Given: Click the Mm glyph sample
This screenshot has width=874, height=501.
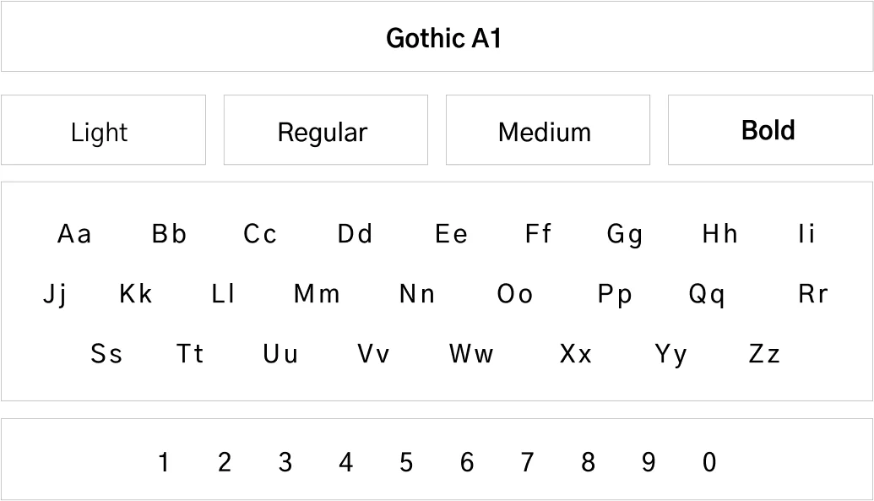Looking at the screenshot, I should point(317,294).
